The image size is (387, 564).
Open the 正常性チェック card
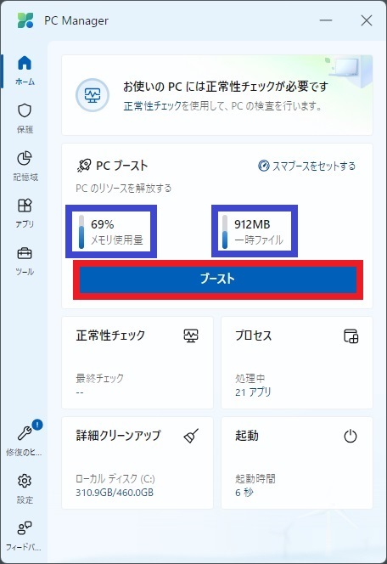137,362
